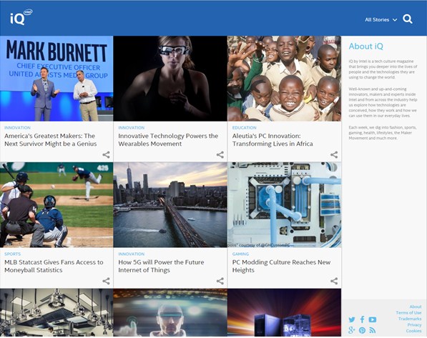Viewport: 427px width, 338px height.
Task: Click the About iQ heading
Action: point(365,46)
